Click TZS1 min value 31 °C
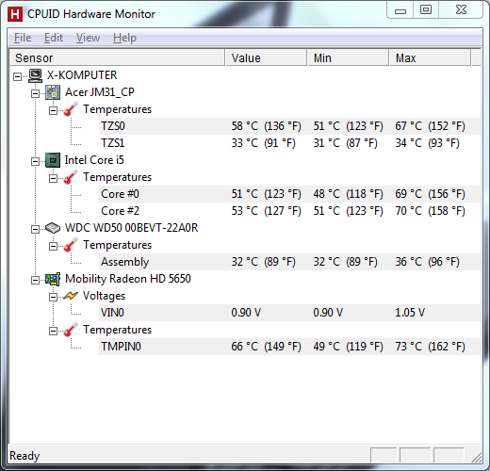This screenshot has width=490, height=471. [x=345, y=143]
